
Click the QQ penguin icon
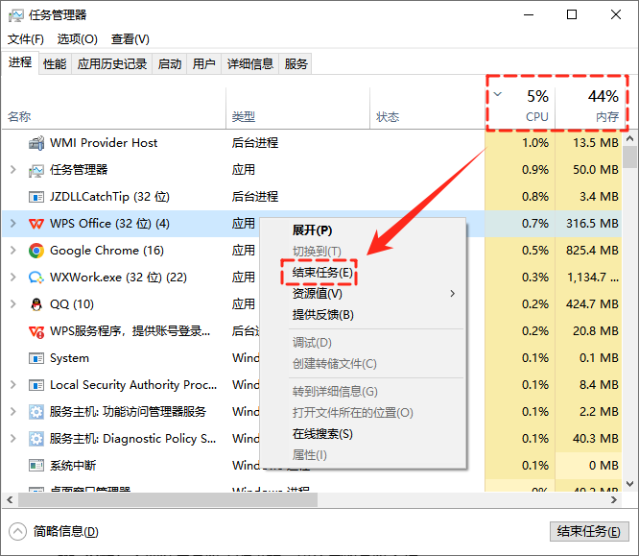[36, 304]
